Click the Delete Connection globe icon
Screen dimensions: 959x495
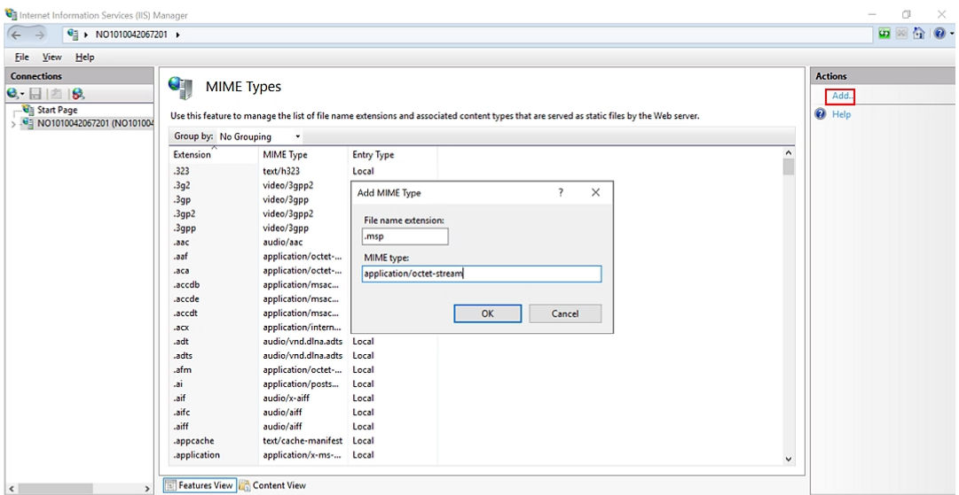pos(78,94)
